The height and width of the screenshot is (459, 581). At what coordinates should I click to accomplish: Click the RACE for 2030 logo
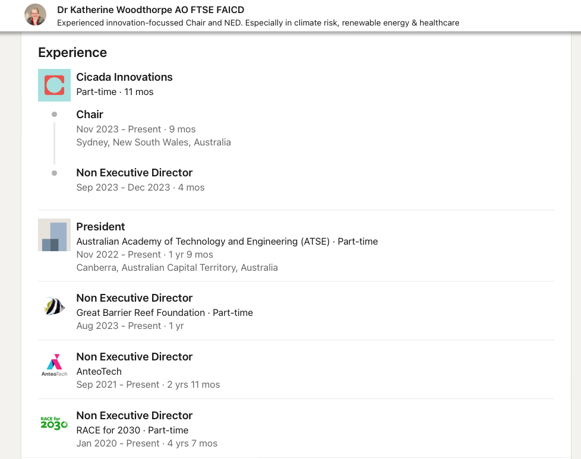tap(54, 423)
